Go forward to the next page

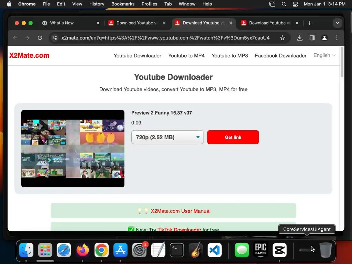tap(27, 38)
